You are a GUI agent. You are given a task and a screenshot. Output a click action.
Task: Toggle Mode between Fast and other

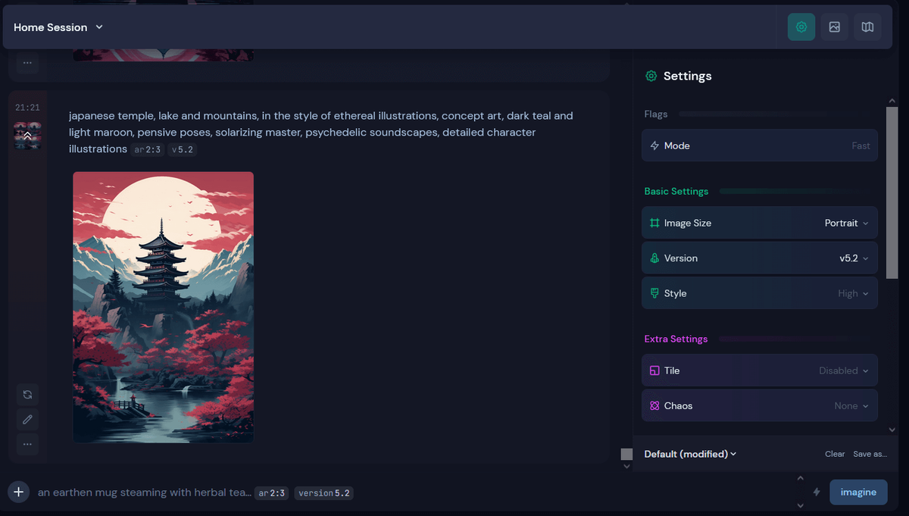click(x=760, y=145)
